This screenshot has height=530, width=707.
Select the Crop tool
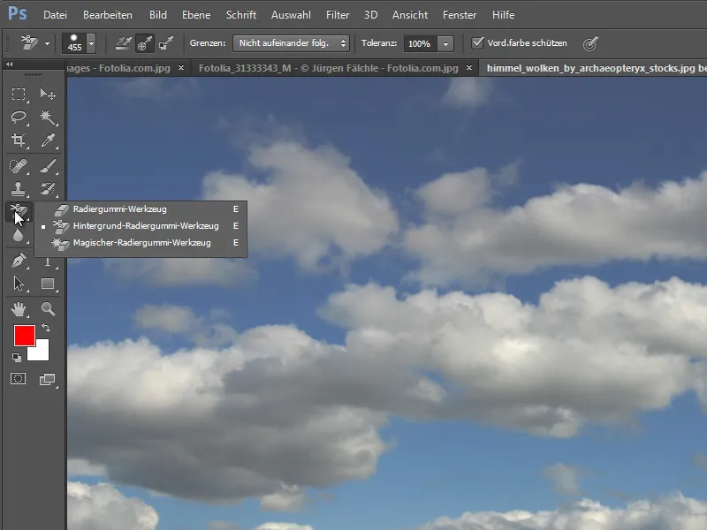(x=19, y=140)
